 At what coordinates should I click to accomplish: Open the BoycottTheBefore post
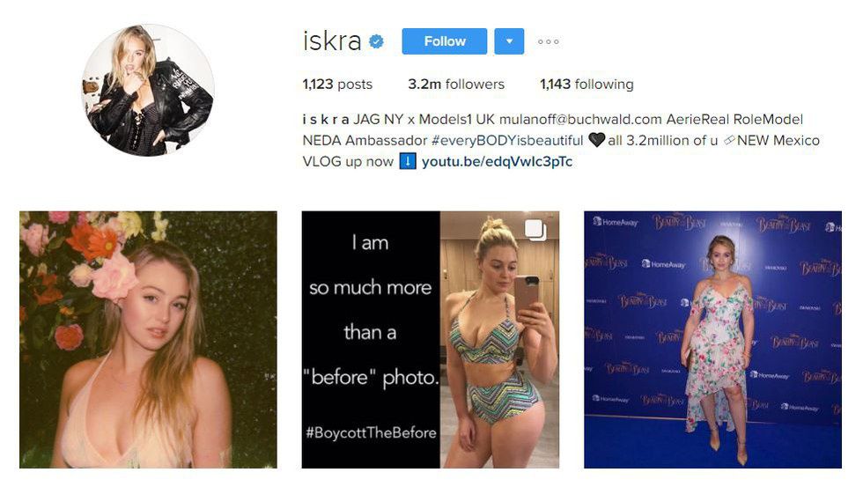point(431,340)
